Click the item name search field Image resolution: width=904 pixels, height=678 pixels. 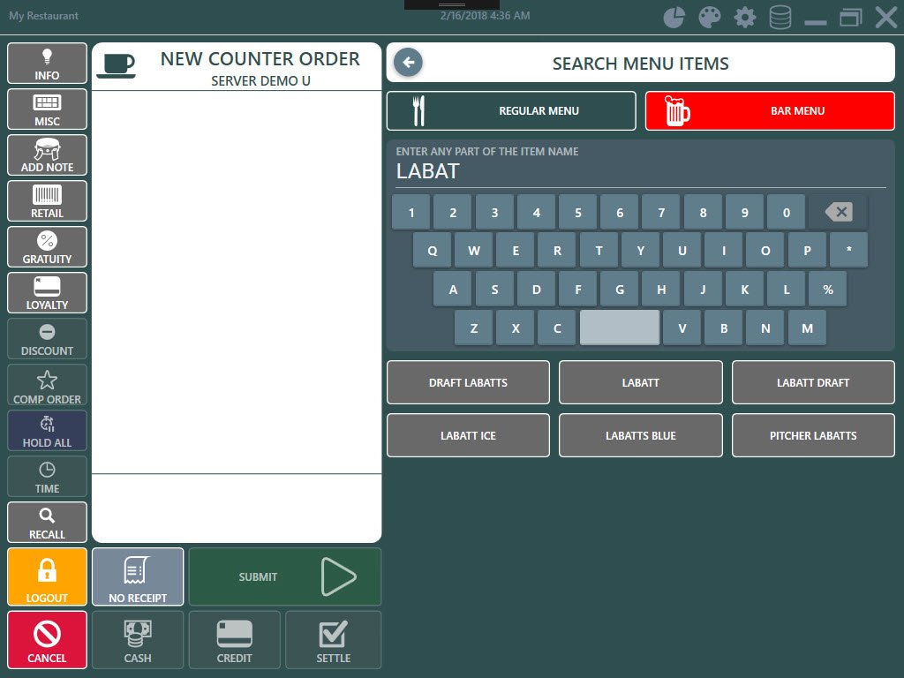[x=640, y=171]
